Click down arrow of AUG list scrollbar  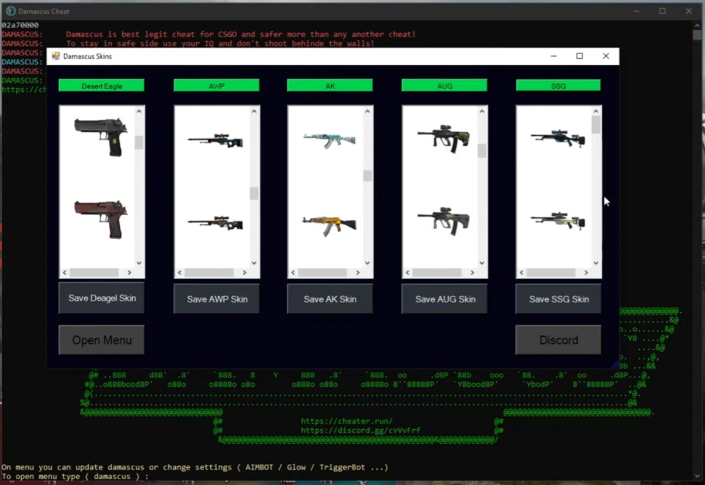pos(482,263)
